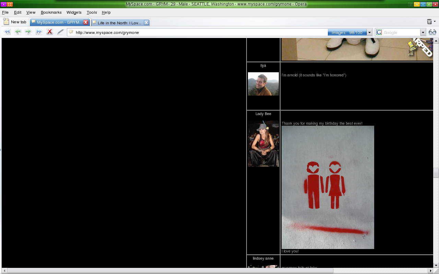
Task: Open Ilya's profile name link
Action: tap(263, 65)
